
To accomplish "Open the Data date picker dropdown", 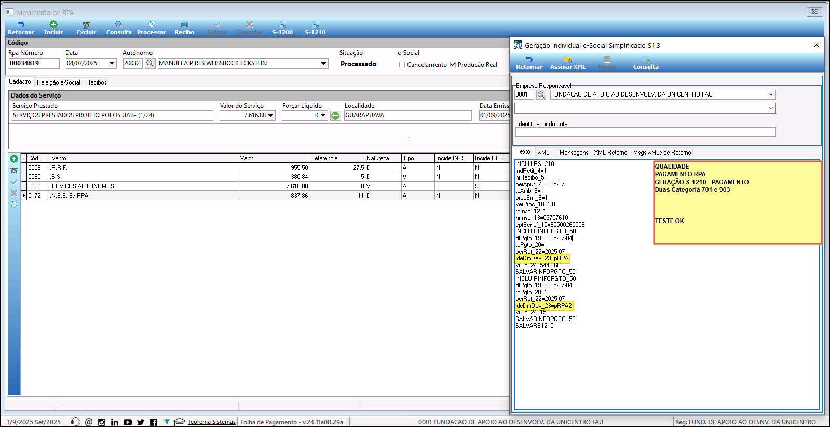I will coord(112,63).
